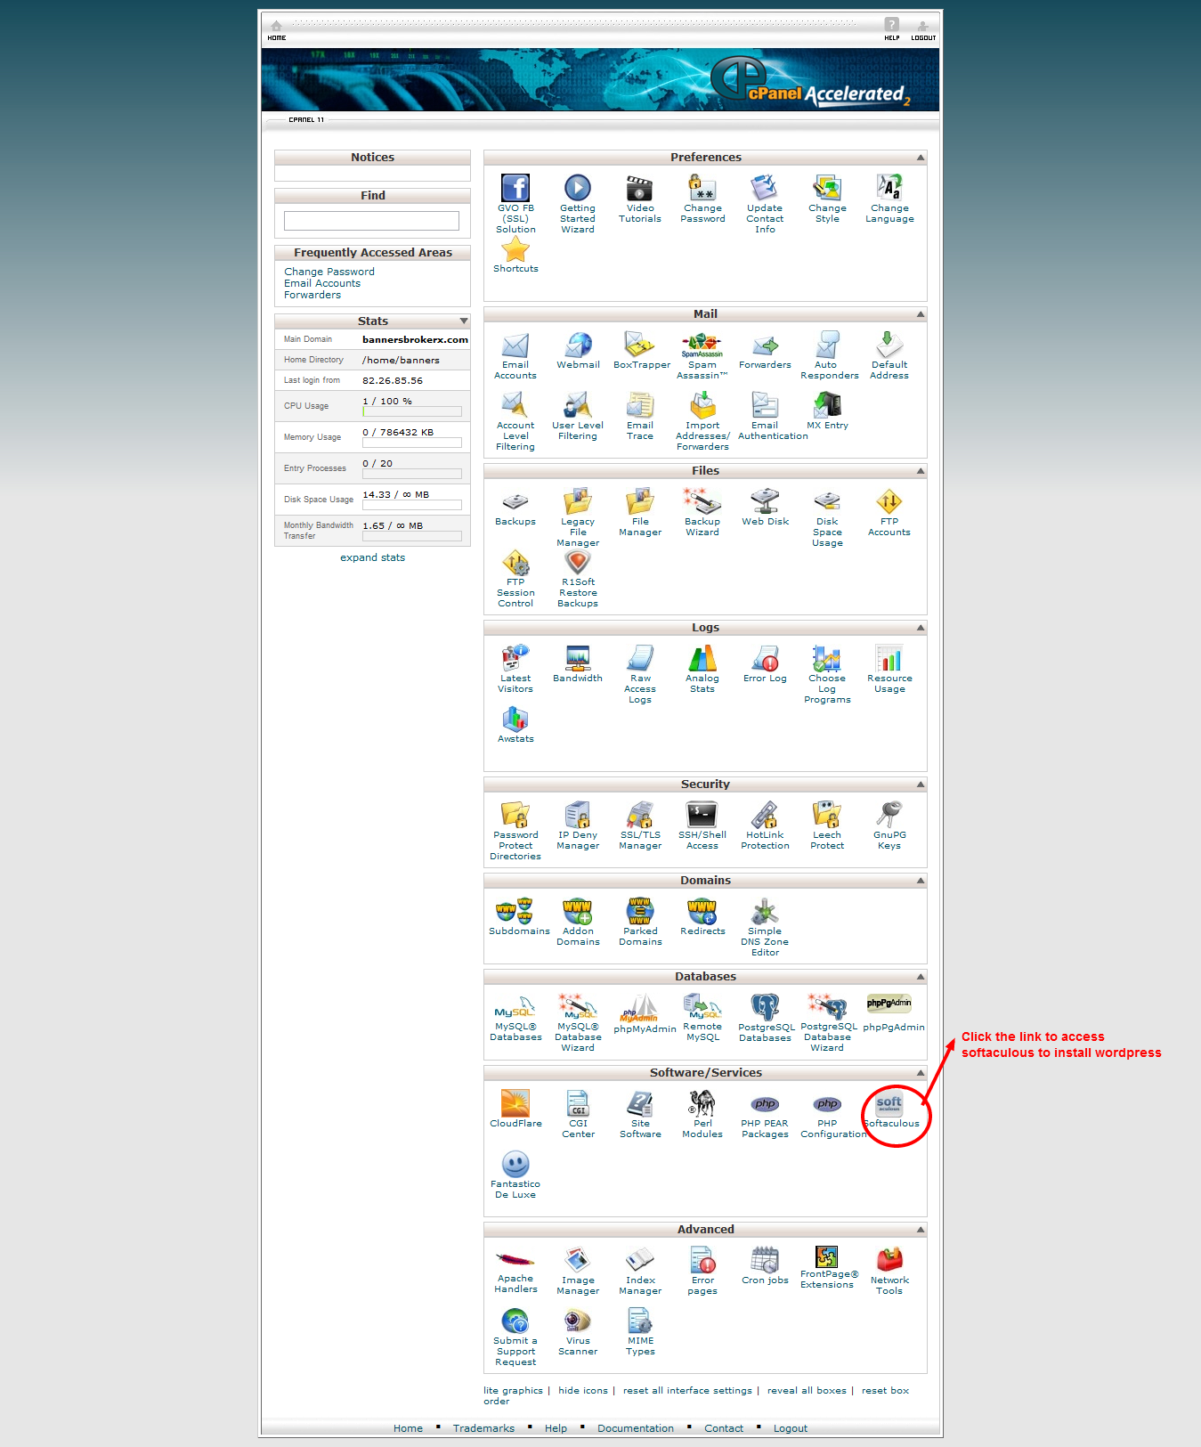
Task: Open Fantastico De Luxe icon
Action: click(515, 1165)
